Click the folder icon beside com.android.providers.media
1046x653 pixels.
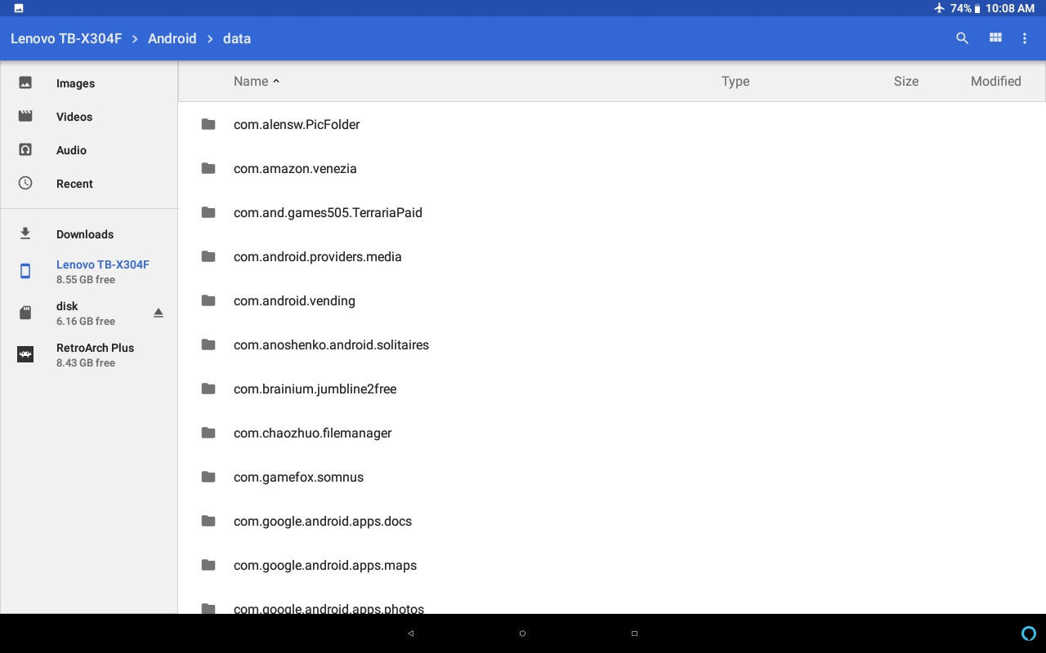(208, 256)
